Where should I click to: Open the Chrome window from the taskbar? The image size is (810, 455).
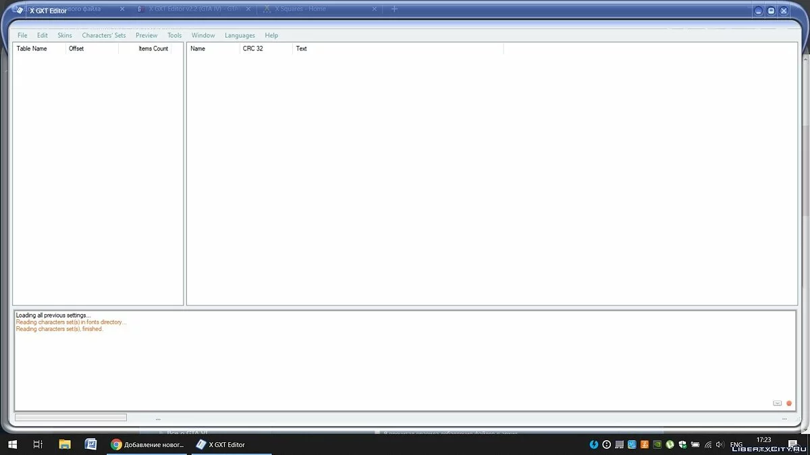click(148, 444)
